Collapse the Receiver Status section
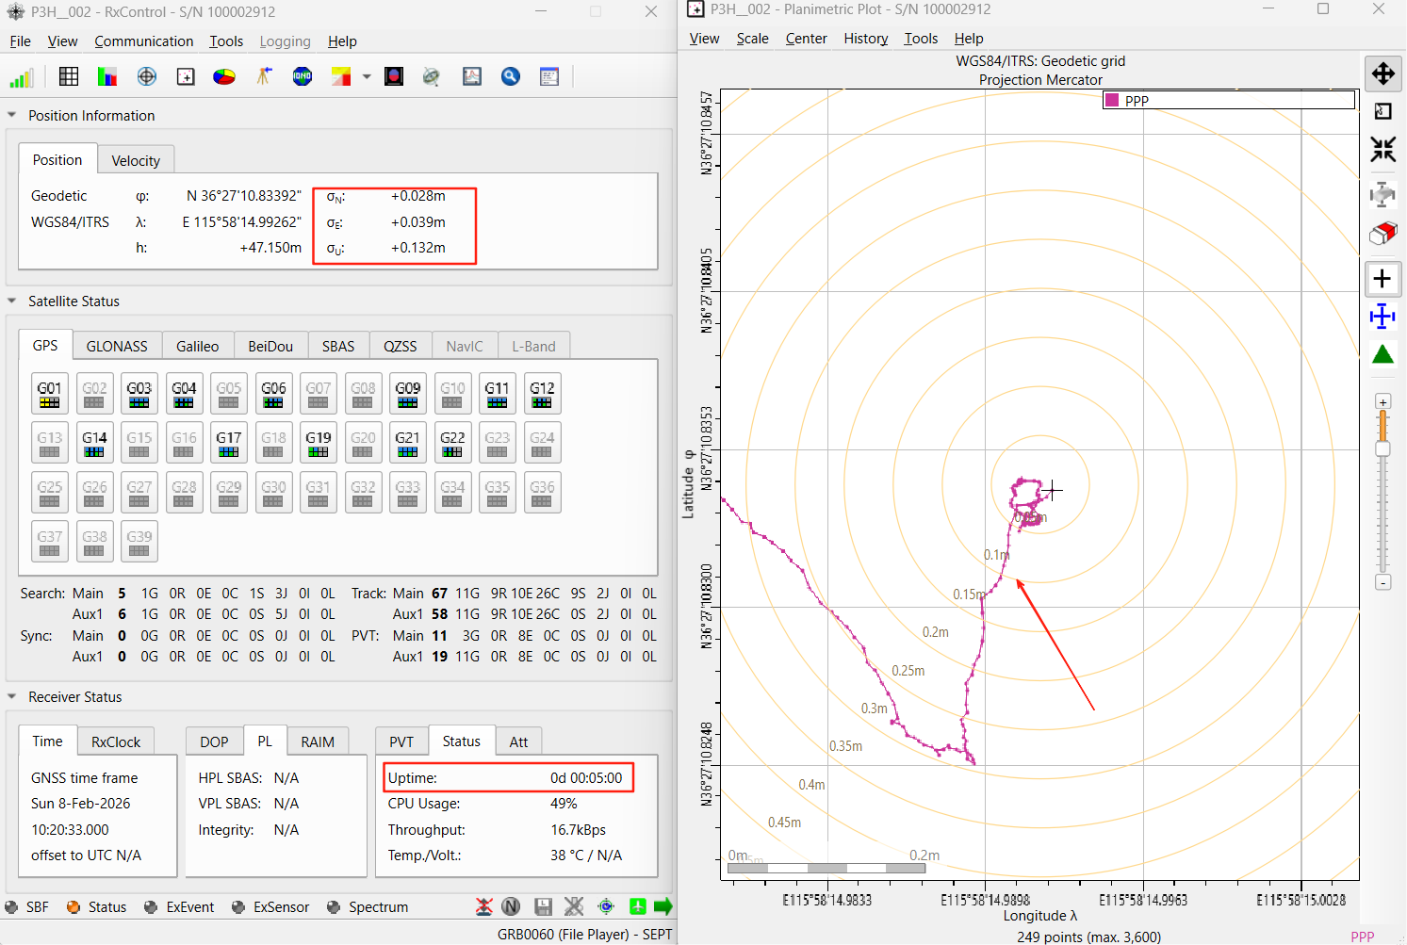Viewport: 1407px width, 945px height. 12,696
